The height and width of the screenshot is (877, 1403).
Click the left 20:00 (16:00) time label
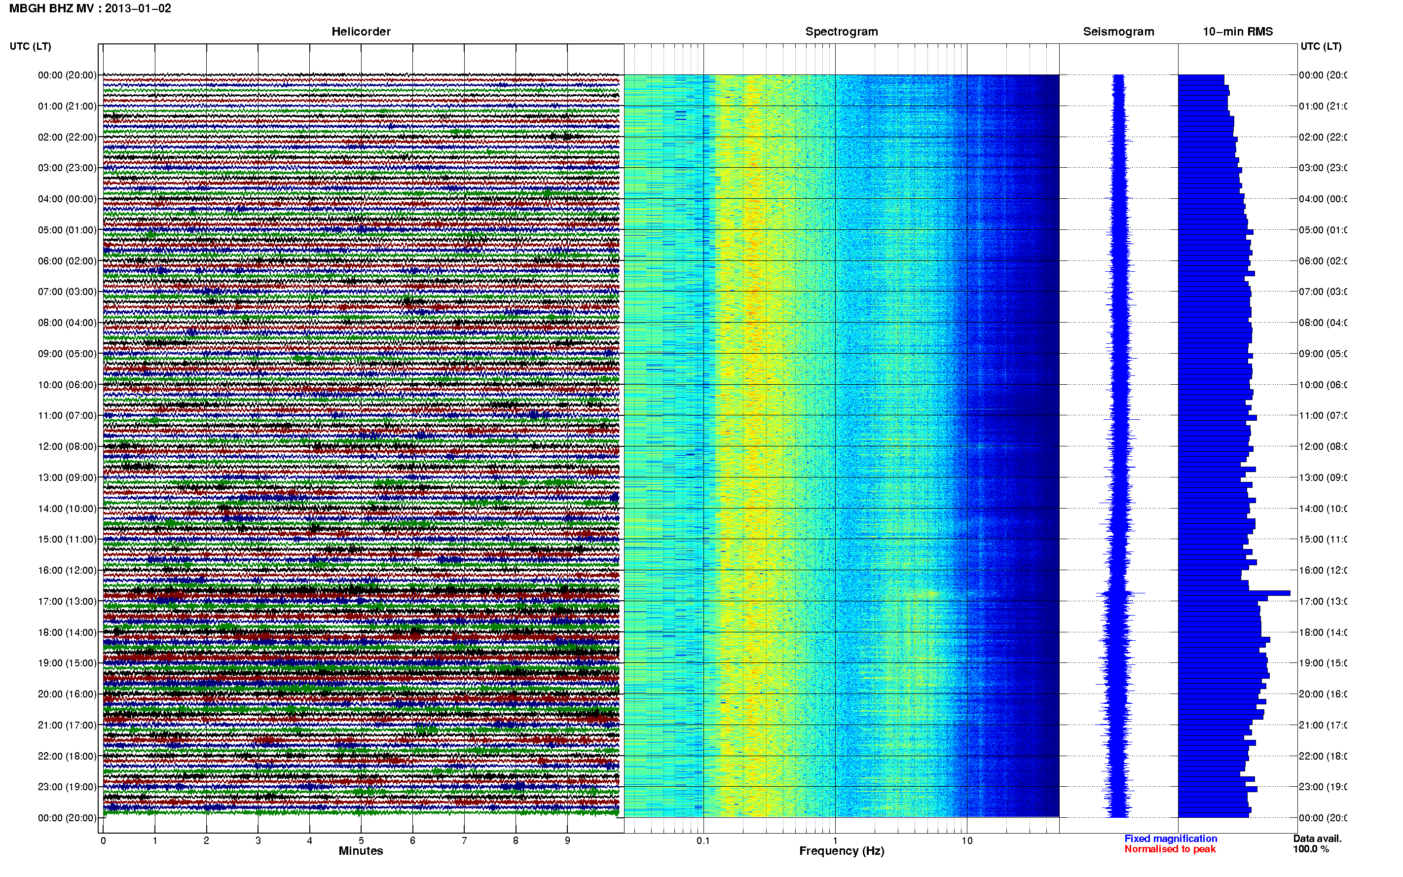click(x=67, y=694)
